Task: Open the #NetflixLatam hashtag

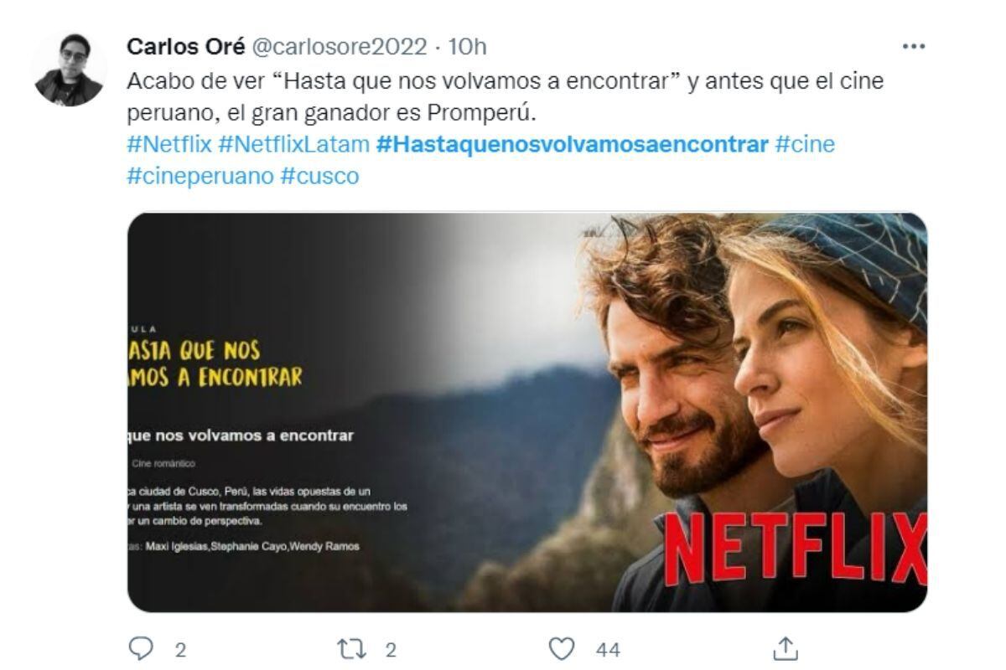Action: 293,144
